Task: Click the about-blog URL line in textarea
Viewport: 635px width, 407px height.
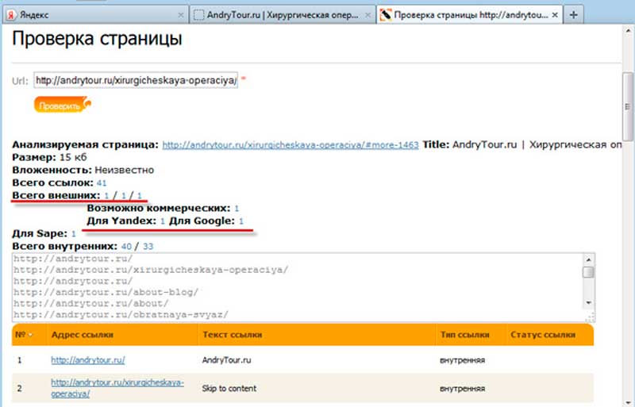Action: coord(106,292)
